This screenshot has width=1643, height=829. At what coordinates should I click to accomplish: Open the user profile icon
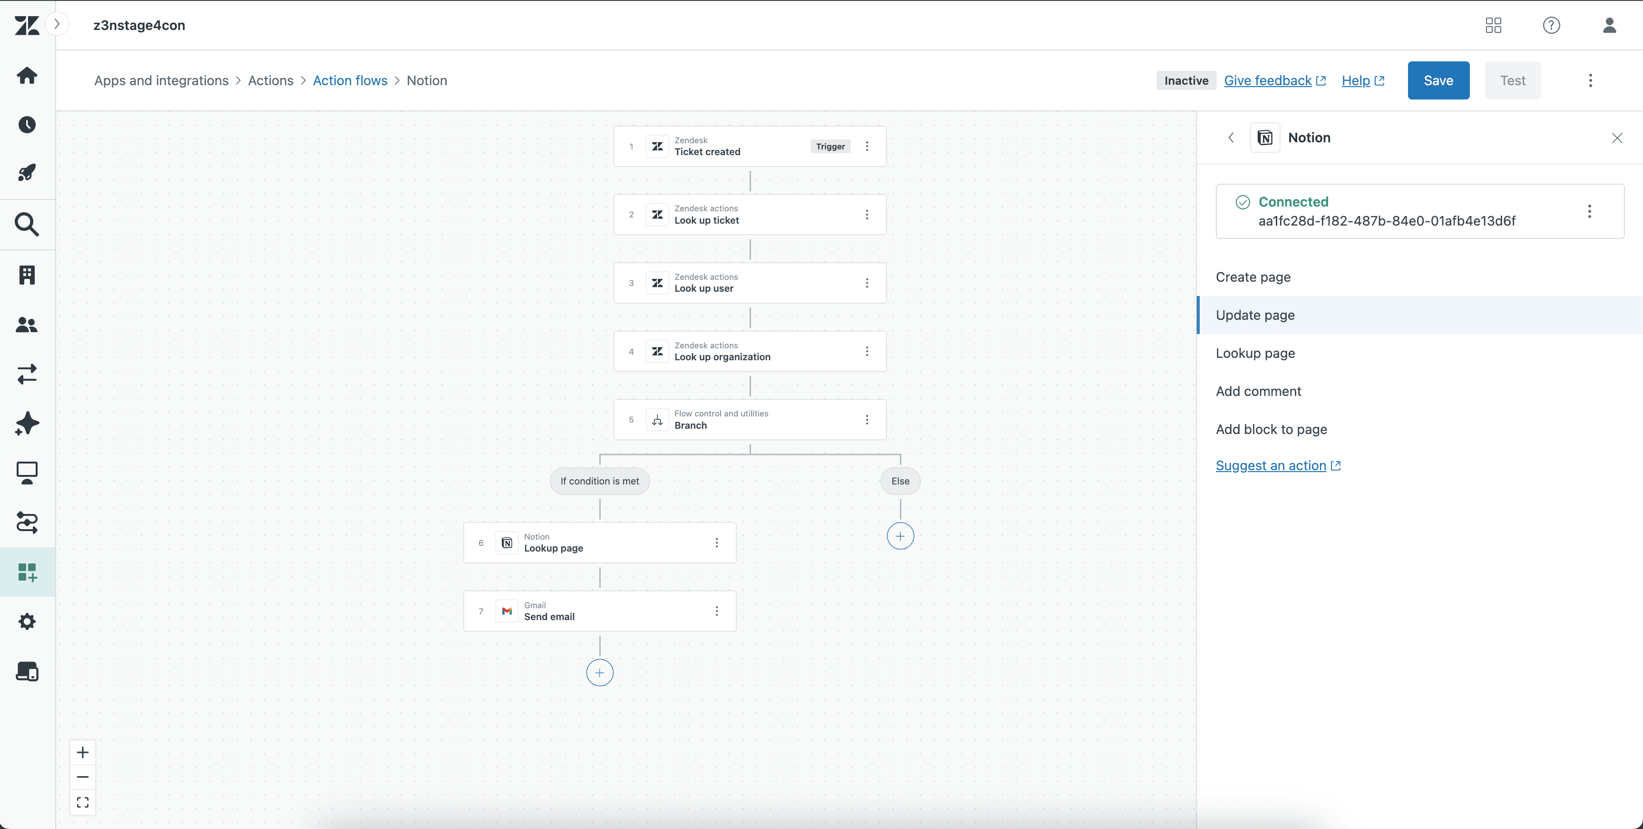tap(1609, 25)
